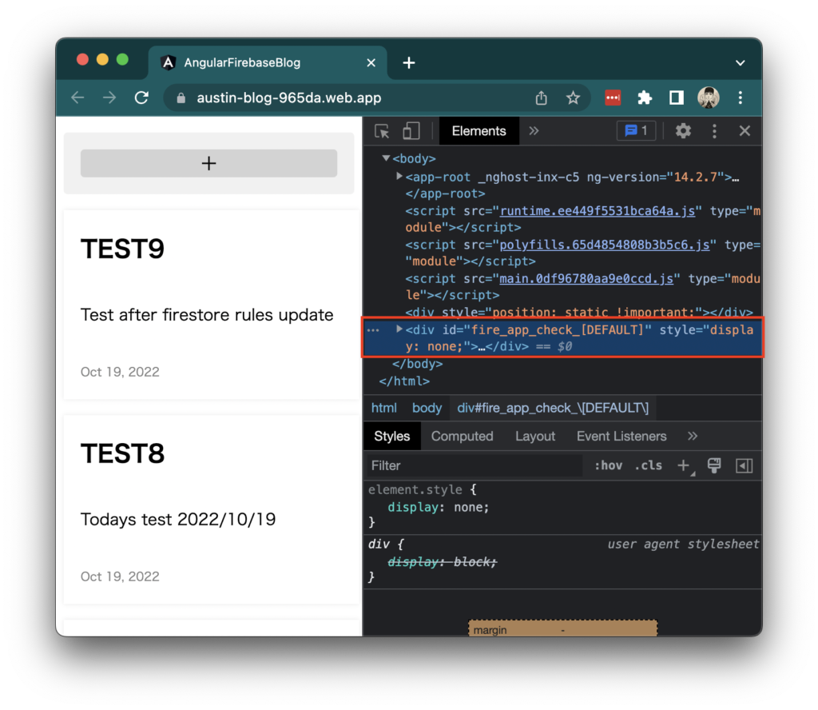Click the Chrome extensions puzzle icon
The image size is (818, 710).
pos(644,97)
